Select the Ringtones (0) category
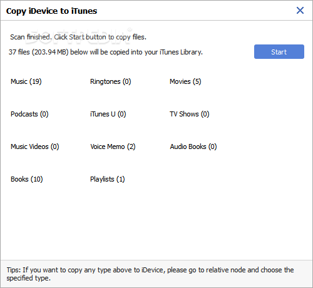The height and width of the screenshot is (288, 313). pos(111,81)
